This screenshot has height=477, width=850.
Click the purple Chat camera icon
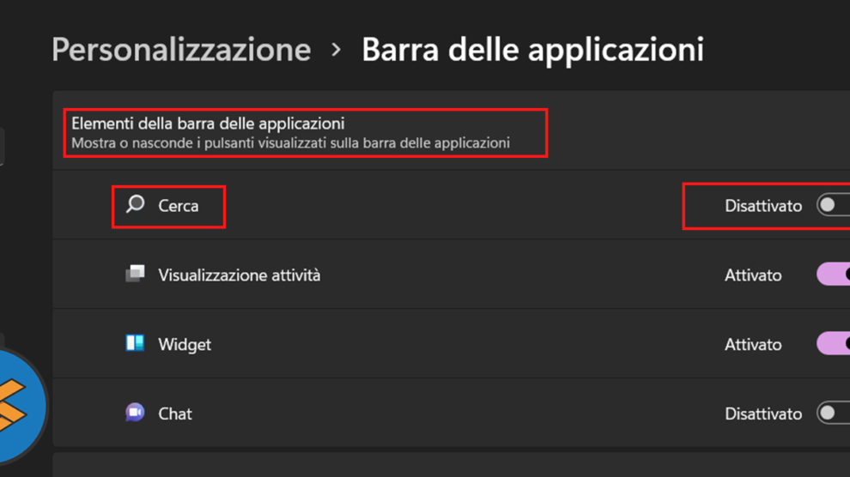135,413
